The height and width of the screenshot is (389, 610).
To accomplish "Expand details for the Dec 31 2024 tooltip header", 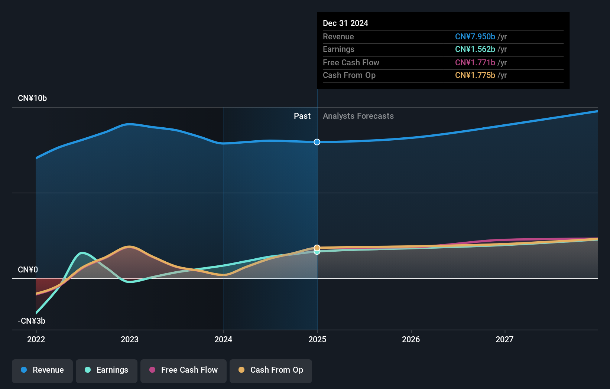I will pyautogui.click(x=345, y=23).
